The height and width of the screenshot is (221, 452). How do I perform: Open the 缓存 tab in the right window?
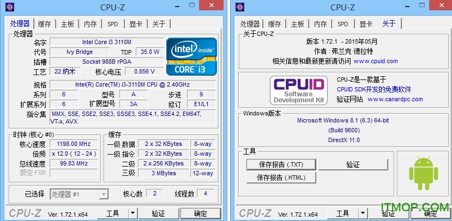coord(274,24)
